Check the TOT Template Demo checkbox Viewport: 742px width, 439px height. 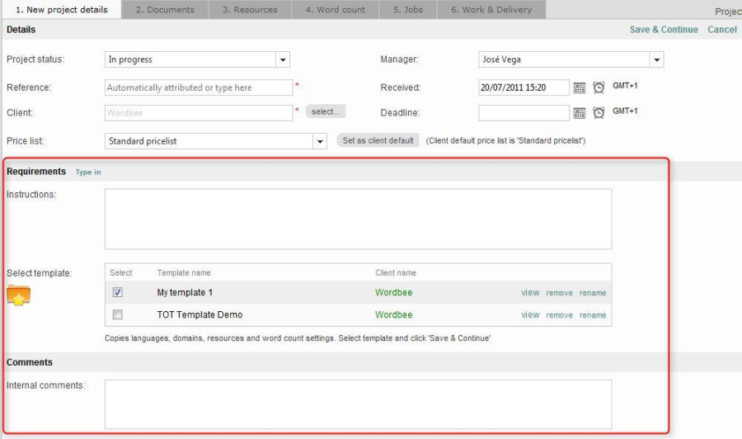pyautogui.click(x=118, y=314)
